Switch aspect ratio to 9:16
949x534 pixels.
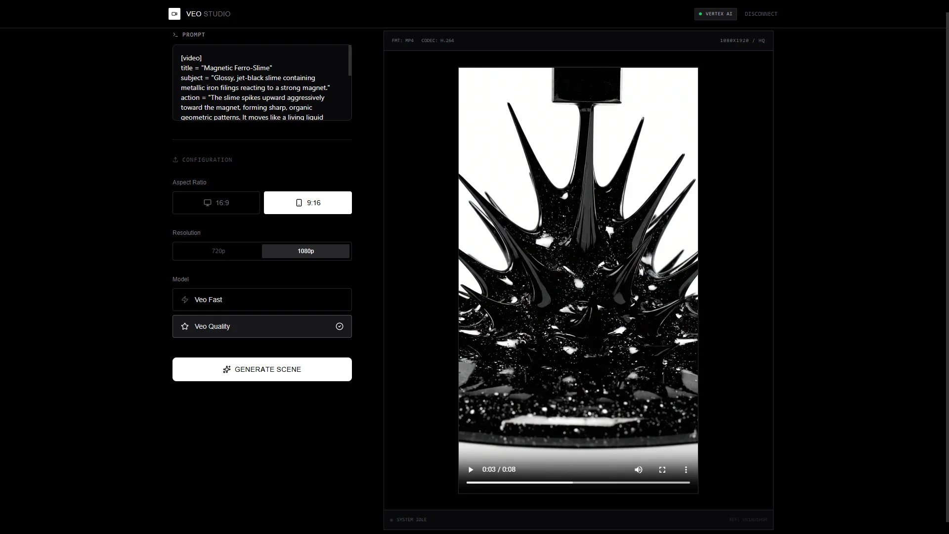(307, 202)
